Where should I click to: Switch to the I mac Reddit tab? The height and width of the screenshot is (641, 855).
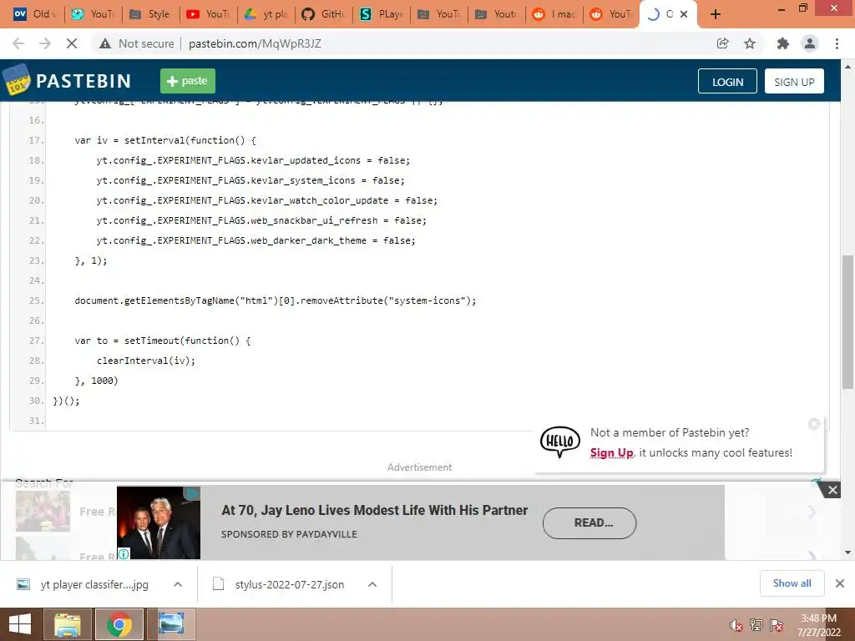tap(554, 14)
